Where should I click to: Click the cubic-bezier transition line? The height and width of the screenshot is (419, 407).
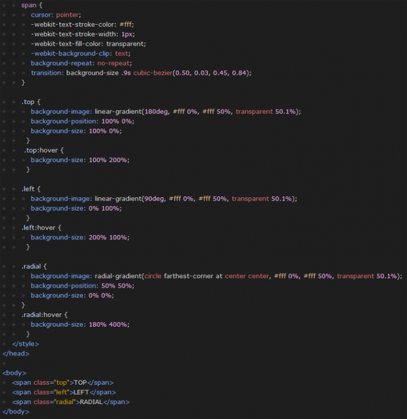(x=141, y=73)
